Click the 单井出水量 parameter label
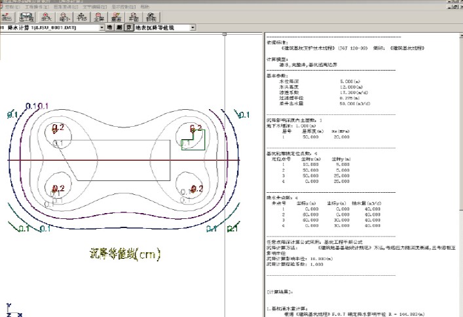This screenshot has height=317, width=463. tap(291, 104)
